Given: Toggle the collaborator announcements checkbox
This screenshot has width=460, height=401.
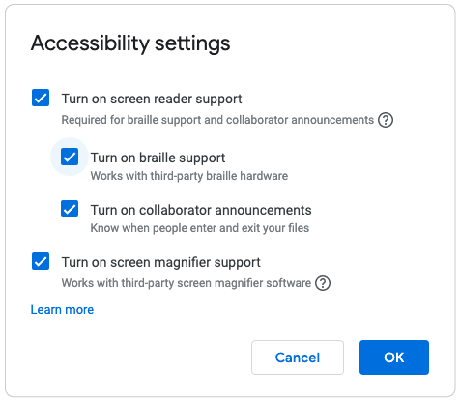Looking at the screenshot, I should (x=70, y=209).
